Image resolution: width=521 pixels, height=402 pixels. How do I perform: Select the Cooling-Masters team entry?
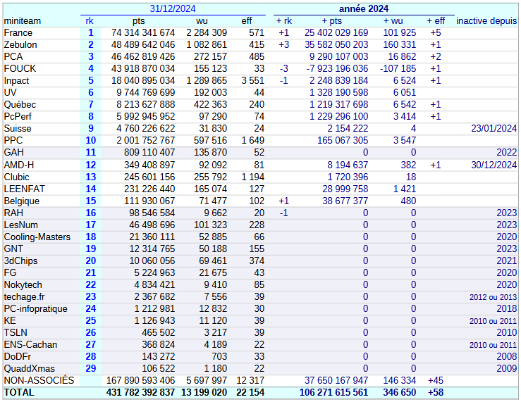point(37,237)
